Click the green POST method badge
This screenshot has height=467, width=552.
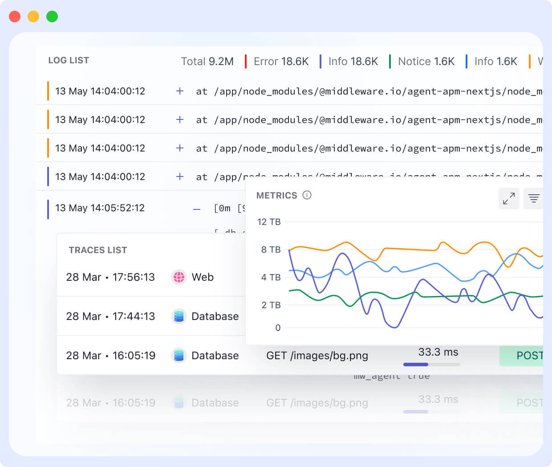pyautogui.click(x=525, y=356)
